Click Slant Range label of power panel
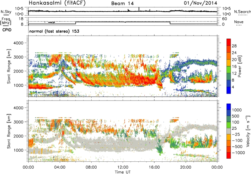The height and width of the screenshot is (174, 251). [x=9, y=66]
